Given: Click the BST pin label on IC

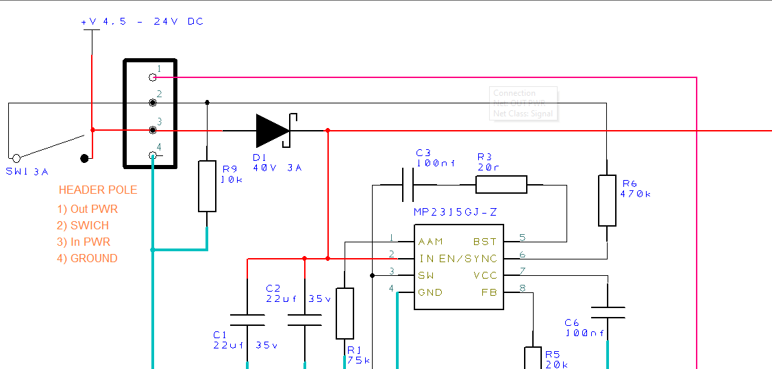Looking at the screenshot, I should 485,242.
